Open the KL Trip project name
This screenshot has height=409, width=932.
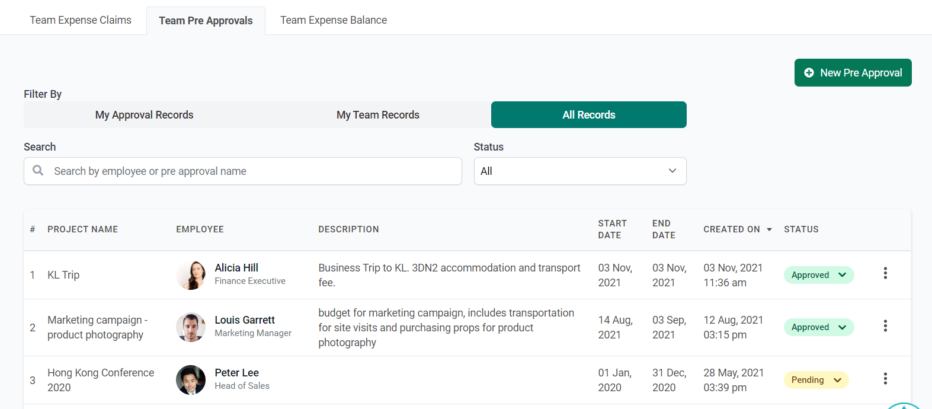[63, 275]
